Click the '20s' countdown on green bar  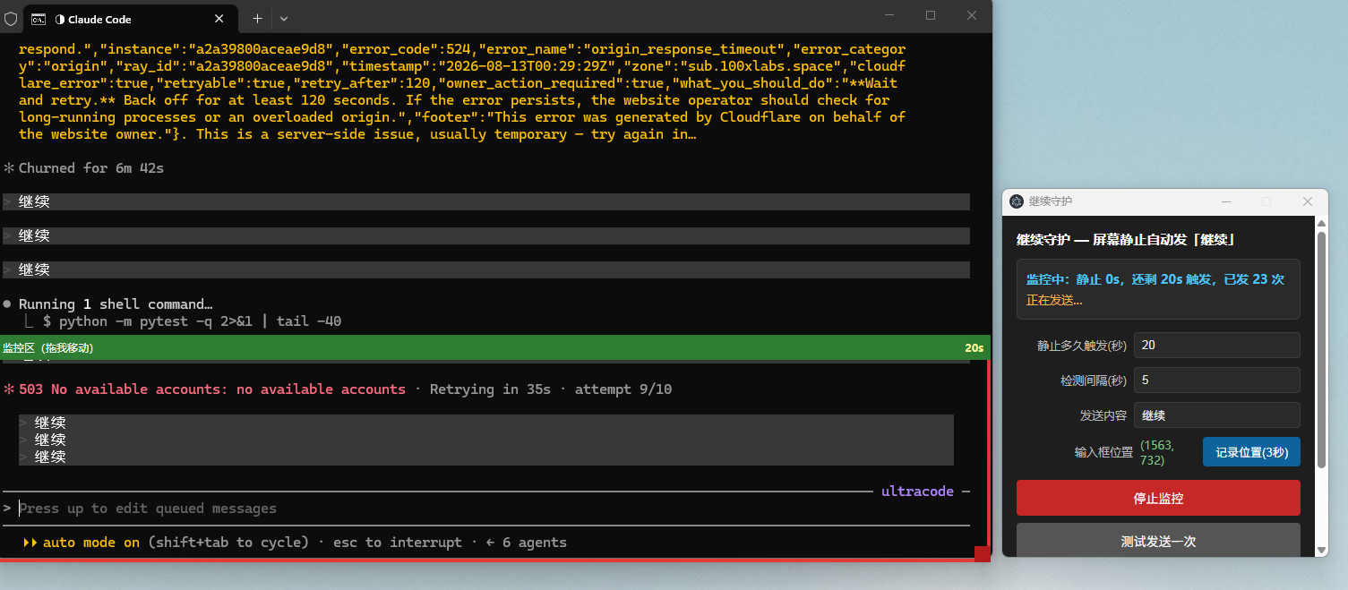pos(975,347)
